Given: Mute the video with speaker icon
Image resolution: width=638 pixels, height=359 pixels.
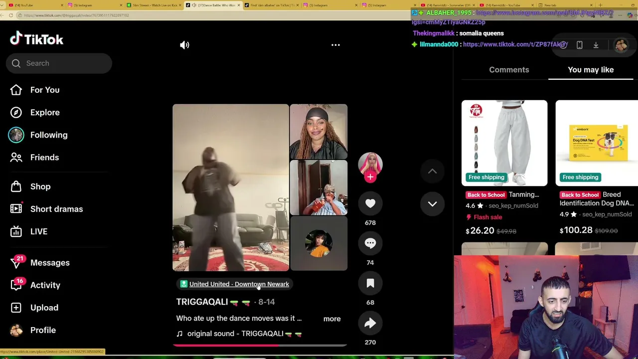Looking at the screenshot, I should click(x=184, y=45).
